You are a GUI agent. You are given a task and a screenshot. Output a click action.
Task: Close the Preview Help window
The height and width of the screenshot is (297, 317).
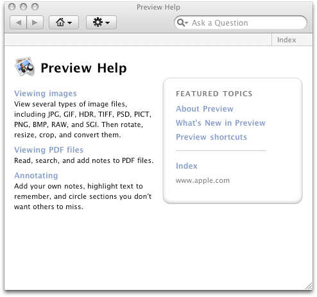click(x=12, y=7)
